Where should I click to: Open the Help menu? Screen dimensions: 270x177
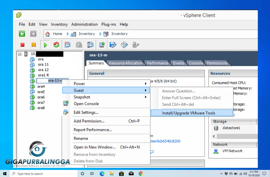click(124, 25)
